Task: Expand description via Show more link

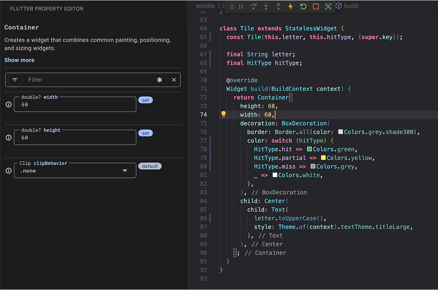Action: click(x=19, y=60)
